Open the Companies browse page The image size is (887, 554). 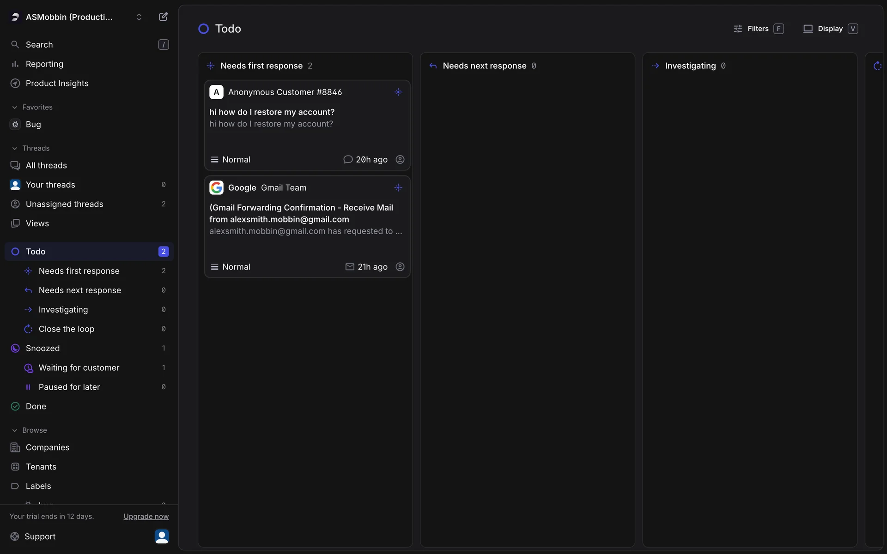pyautogui.click(x=47, y=448)
